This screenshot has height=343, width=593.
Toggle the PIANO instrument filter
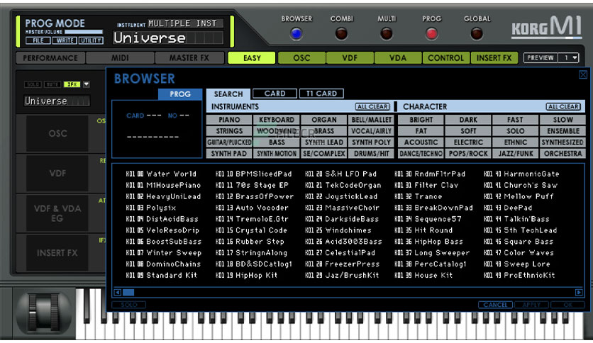tap(229, 120)
